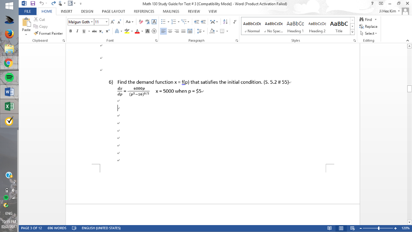
Task: Toggle Underline formatting
Action: [84, 31]
